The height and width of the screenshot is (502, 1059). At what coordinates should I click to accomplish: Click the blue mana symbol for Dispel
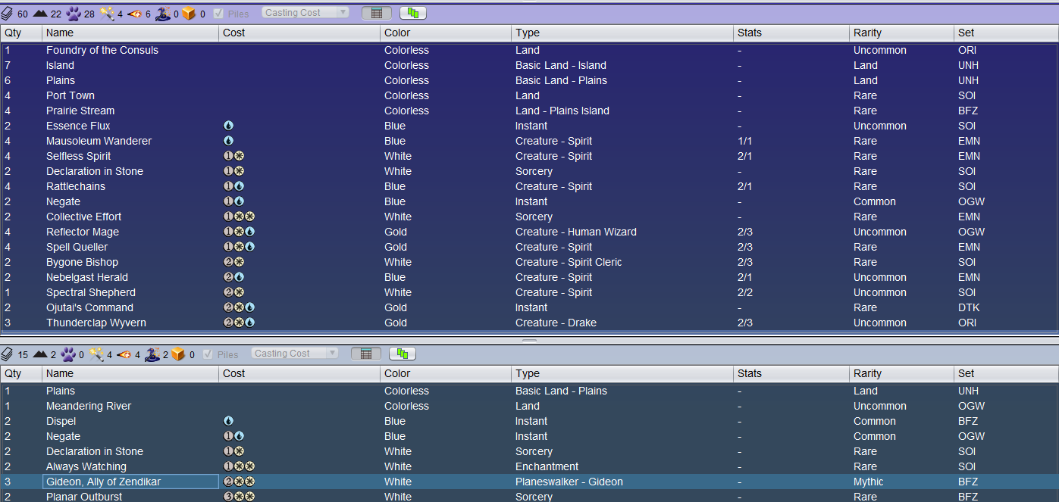coord(229,421)
